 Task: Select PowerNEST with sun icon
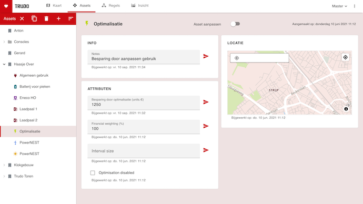pyautogui.click(x=38, y=154)
